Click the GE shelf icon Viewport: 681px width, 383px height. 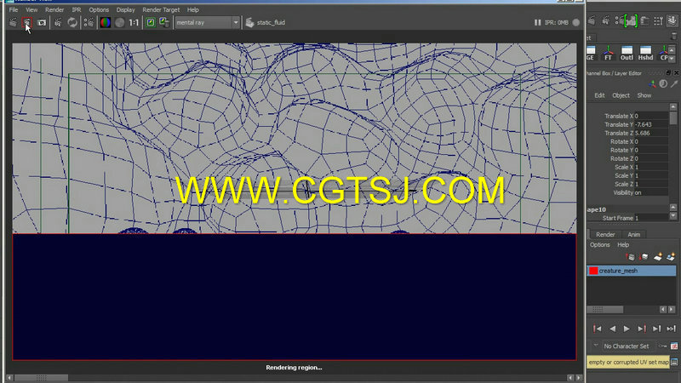(x=590, y=53)
